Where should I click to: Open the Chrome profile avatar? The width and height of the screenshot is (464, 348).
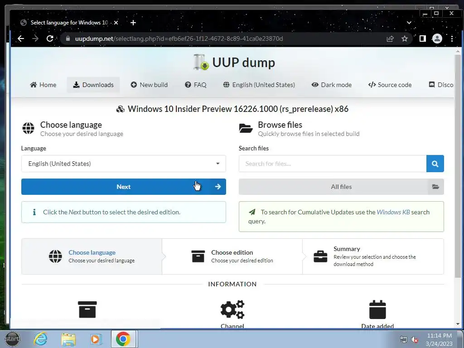coord(437,39)
